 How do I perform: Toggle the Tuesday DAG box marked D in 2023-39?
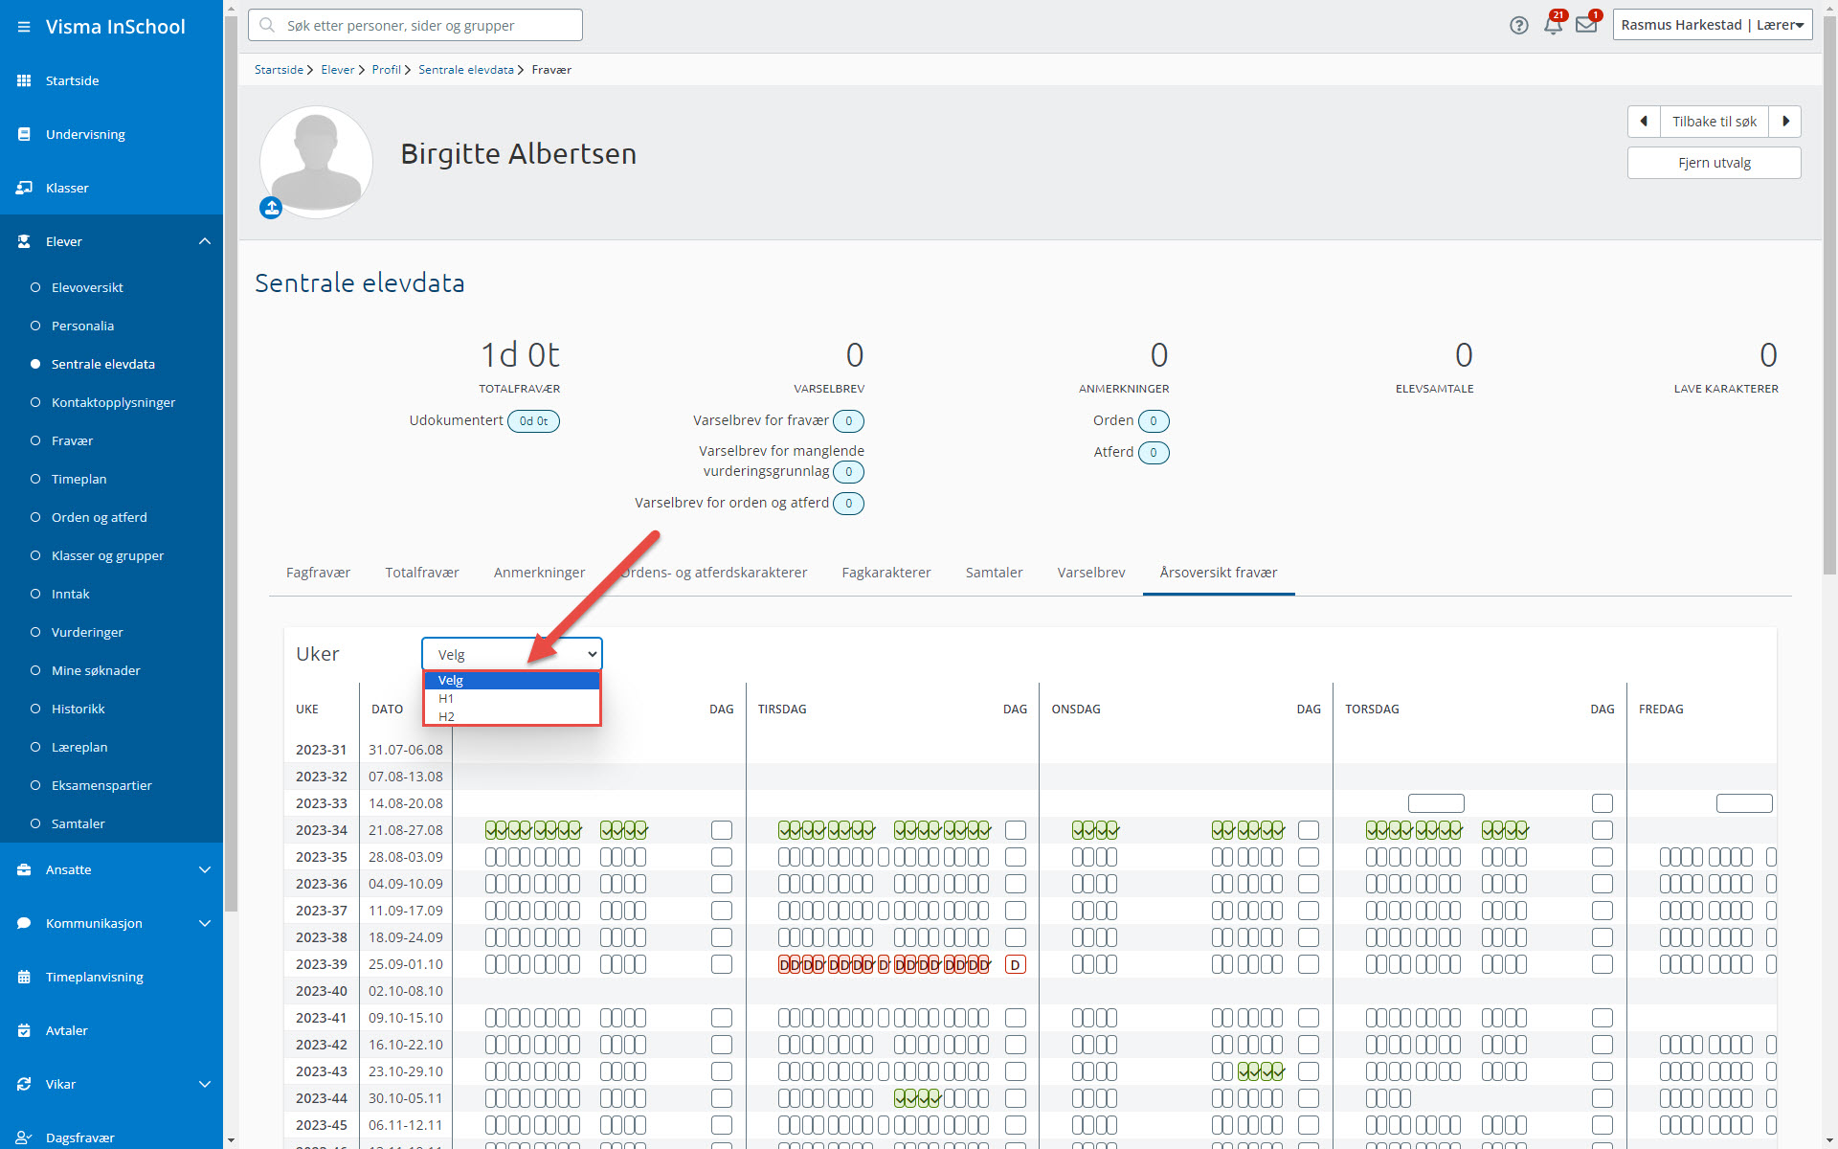(x=1016, y=964)
